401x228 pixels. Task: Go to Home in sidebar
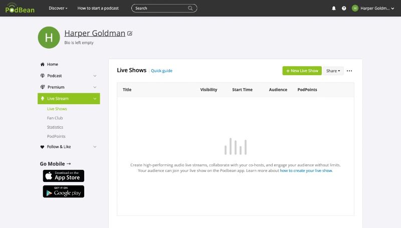pos(53,65)
